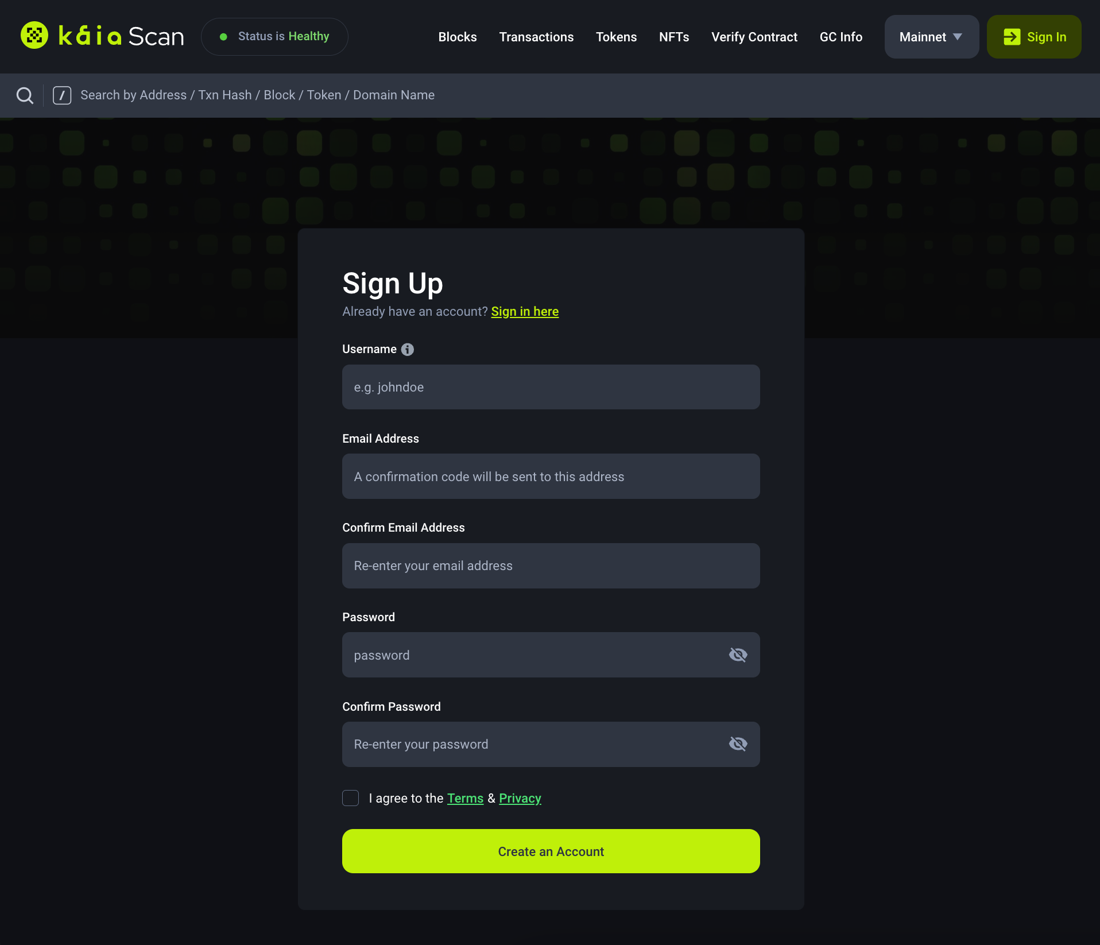Check the agree to Terms checkbox

[350, 798]
